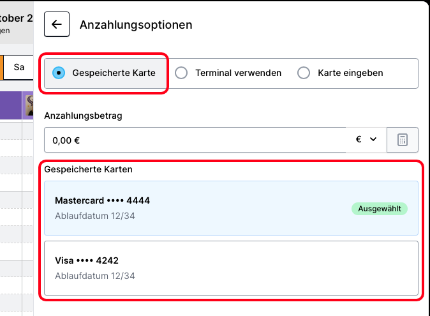
Task: Click the orange highlighted day tab
Action: coord(2,67)
